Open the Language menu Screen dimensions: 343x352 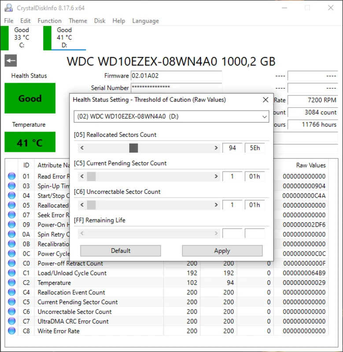tap(145, 21)
